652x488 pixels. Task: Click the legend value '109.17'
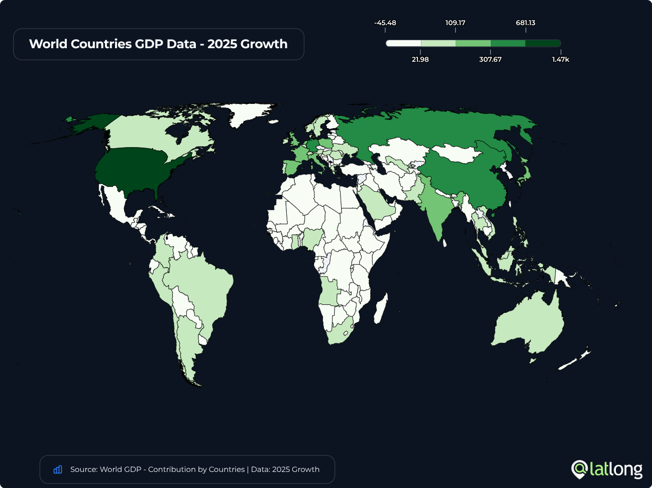tap(456, 23)
